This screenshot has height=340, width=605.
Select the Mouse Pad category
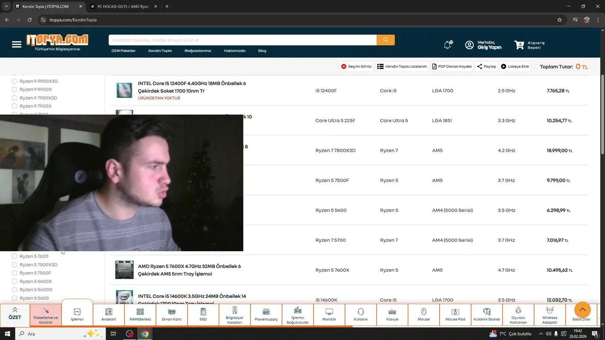point(455,314)
